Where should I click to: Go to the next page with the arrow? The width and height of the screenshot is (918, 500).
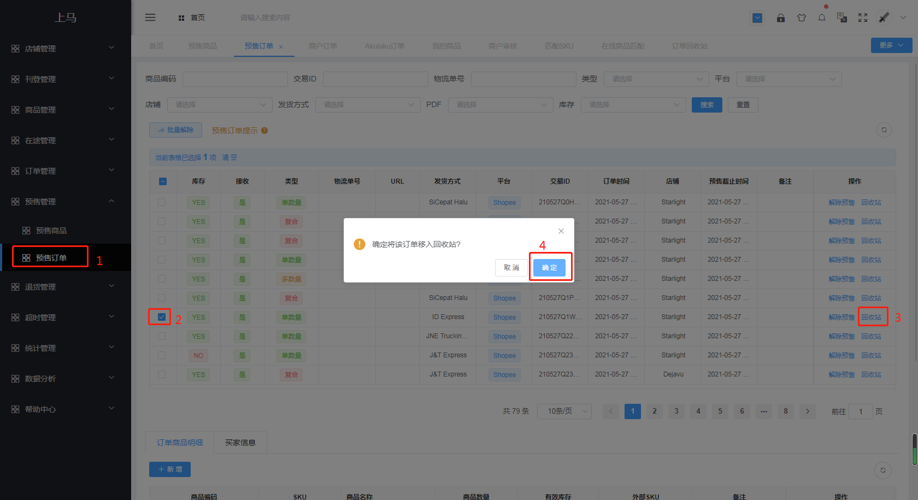tap(808, 411)
